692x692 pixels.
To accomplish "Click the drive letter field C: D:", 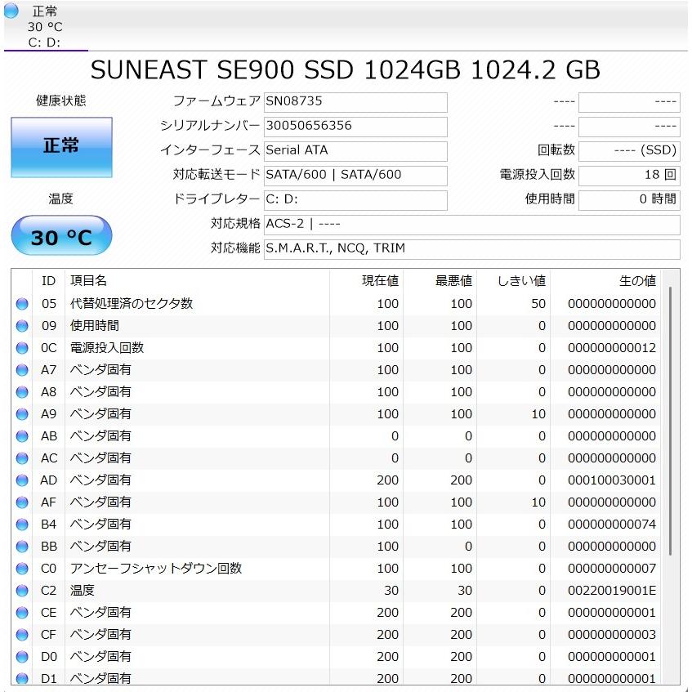I will (x=355, y=200).
